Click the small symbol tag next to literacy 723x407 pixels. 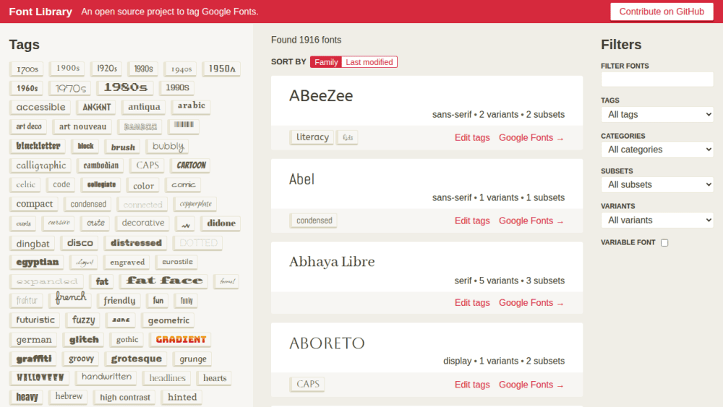tap(347, 137)
